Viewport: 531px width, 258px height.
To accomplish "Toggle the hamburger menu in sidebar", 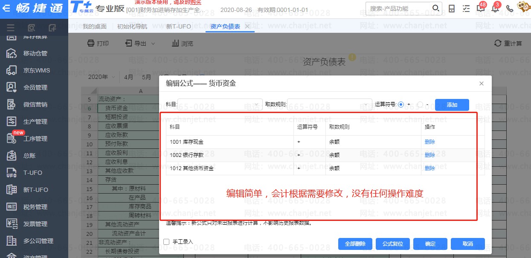I will [11, 28].
